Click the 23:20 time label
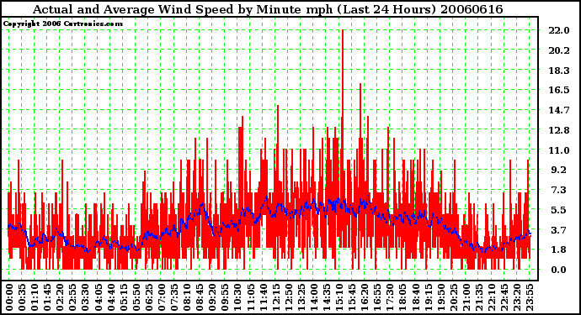581x315 pixels. (x=518, y=297)
